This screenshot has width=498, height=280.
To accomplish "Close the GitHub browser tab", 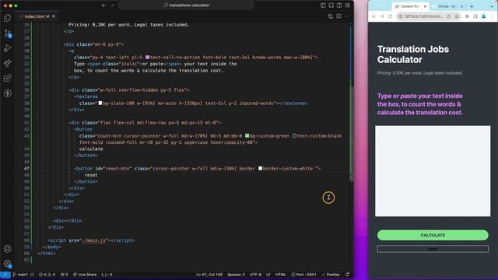I will point(461,6).
